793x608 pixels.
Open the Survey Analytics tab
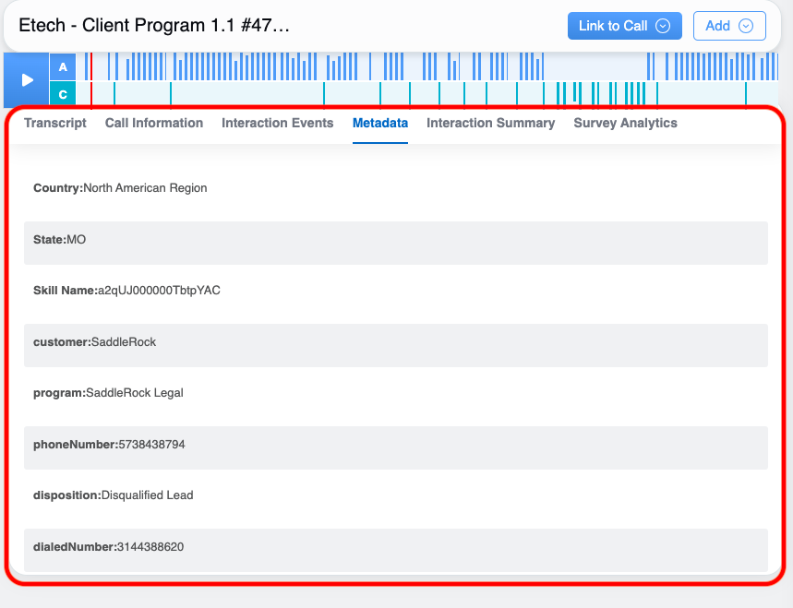[x=625, y=123]
